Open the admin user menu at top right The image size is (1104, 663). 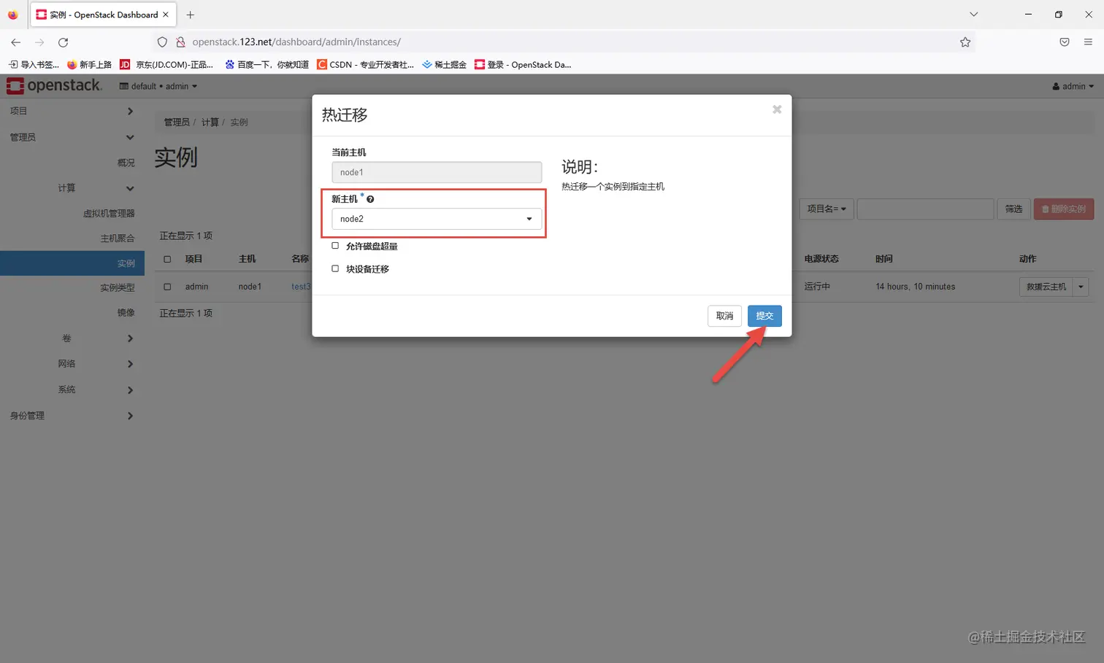click(x=1073, y=86)
